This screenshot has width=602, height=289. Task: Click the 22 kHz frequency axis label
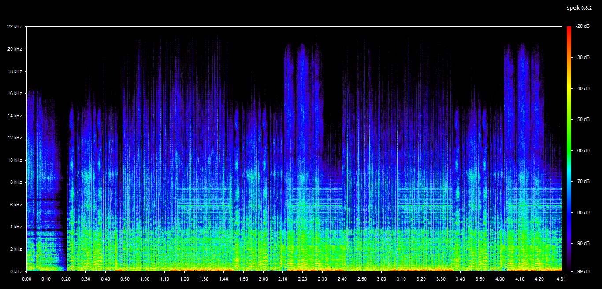click(15, 27)
